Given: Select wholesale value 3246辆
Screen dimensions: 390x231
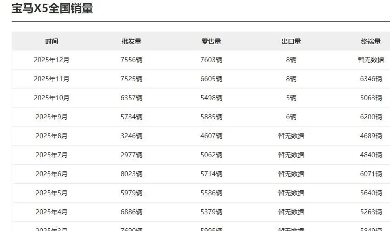Looking at the screenshot, I should tap(132, 136).
